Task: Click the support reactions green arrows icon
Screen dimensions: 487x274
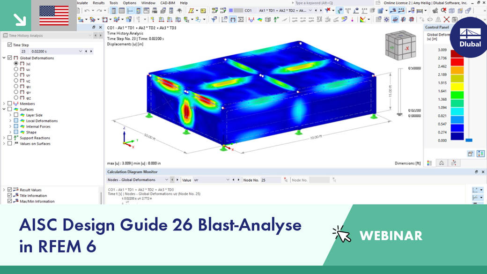Action: coord(276,20)
